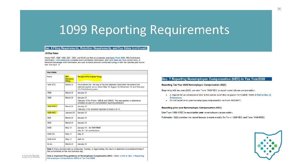Open the 'Form 5498' IRA Contribution link

(x=120, y=58)
